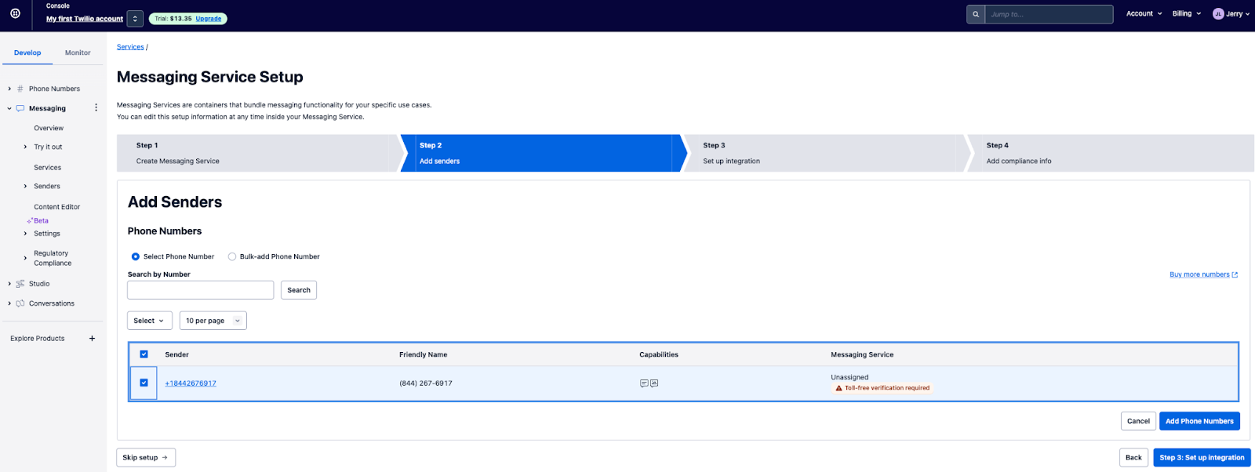Open Overview in the sidebar

[49, 128]
